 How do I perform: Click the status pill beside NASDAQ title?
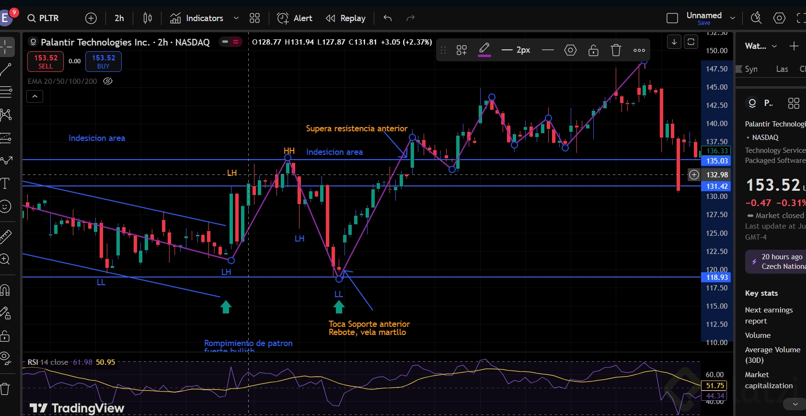230,42
